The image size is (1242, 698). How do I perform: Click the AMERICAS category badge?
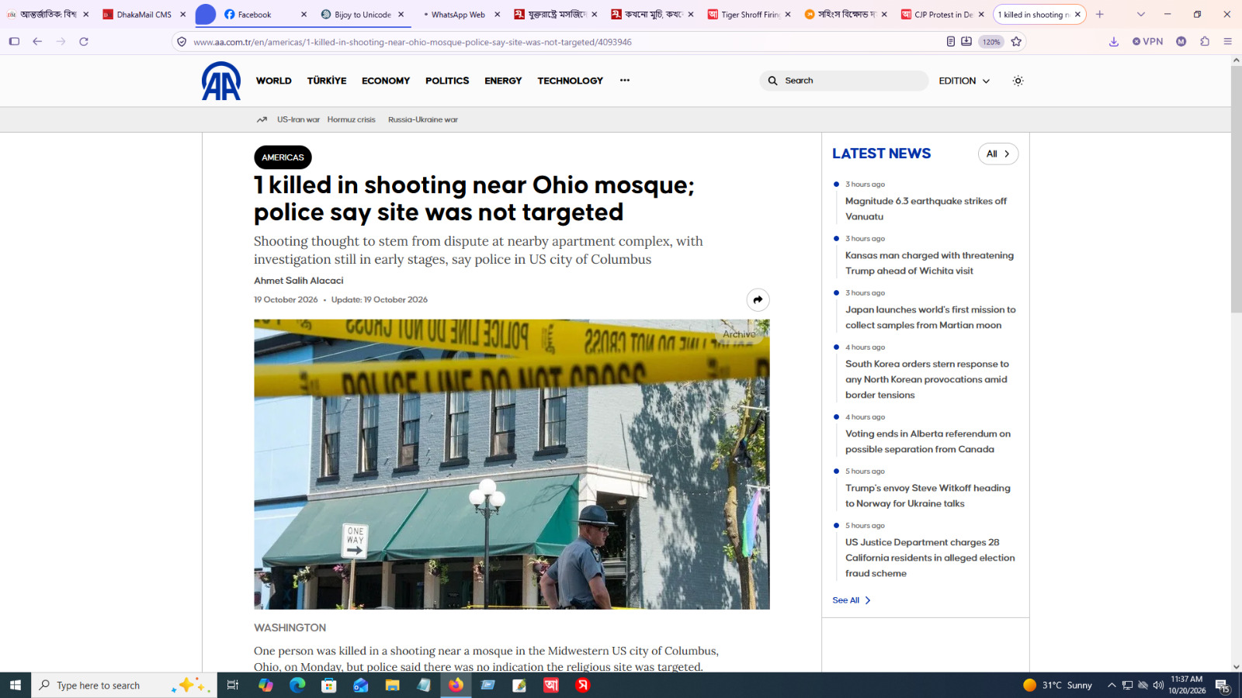tap(283, 157)
